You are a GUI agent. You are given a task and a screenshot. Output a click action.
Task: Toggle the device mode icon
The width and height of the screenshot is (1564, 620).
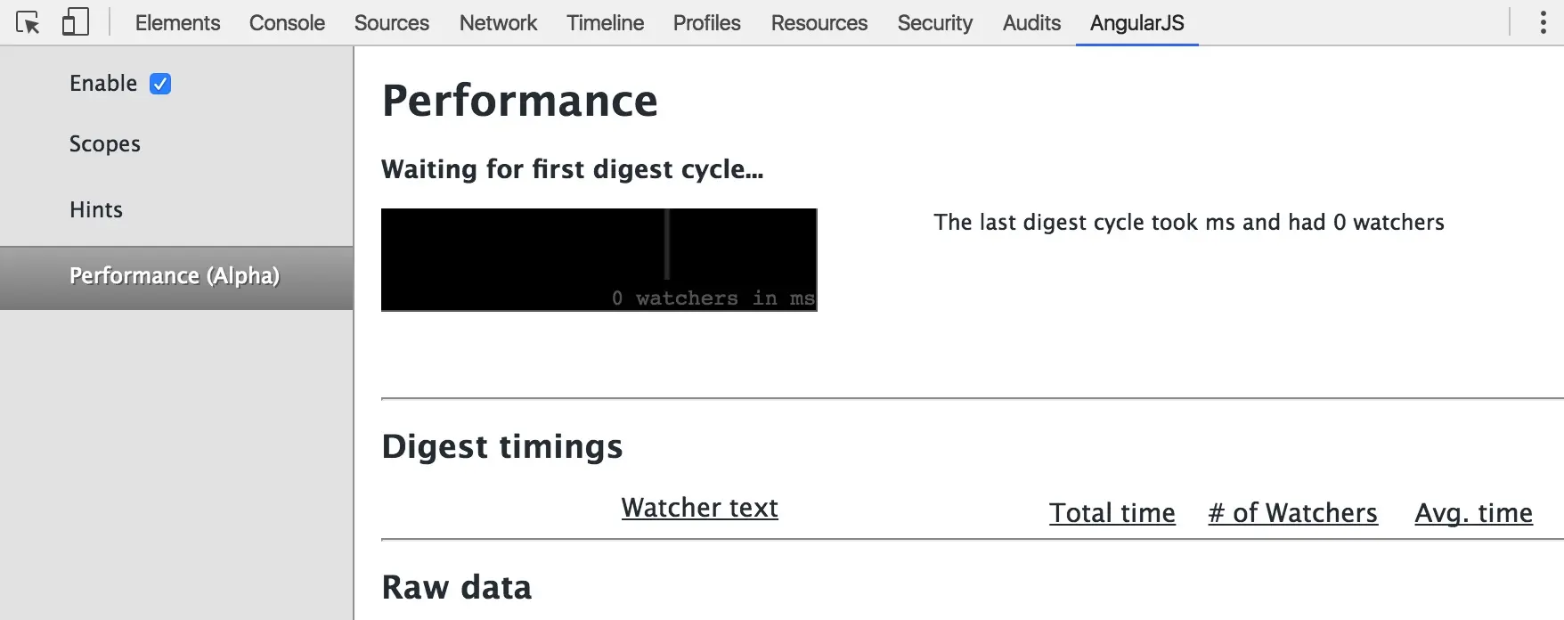coord(76,22)
